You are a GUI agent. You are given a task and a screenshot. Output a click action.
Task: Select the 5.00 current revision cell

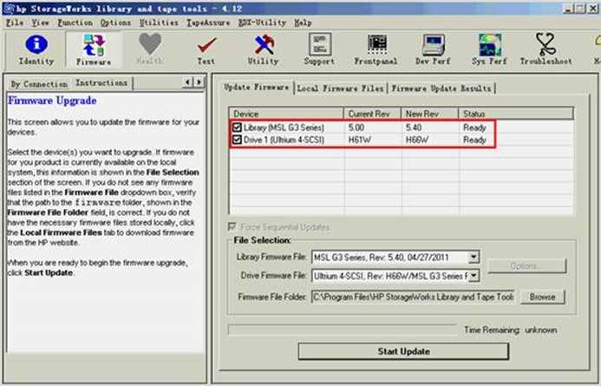click(356, 128)
